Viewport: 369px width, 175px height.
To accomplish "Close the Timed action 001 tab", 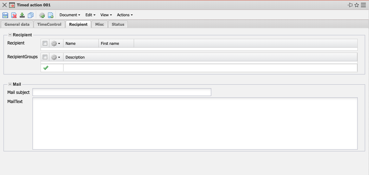I will click(5, 5).
